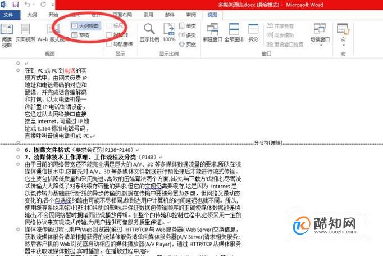383x256 pixels.
Task: Click Reset Window Position (重设窗口位置)
Action: 285,44
